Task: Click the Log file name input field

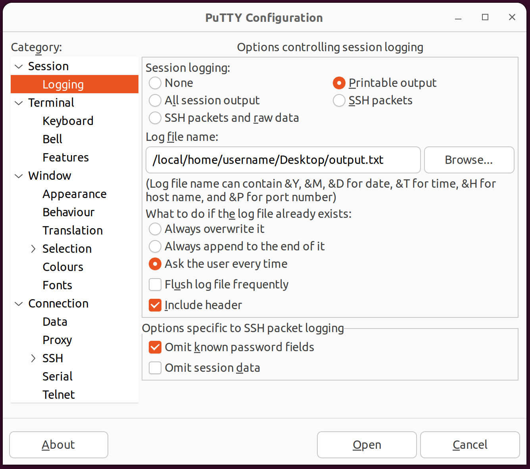Action: coord(283,160)
